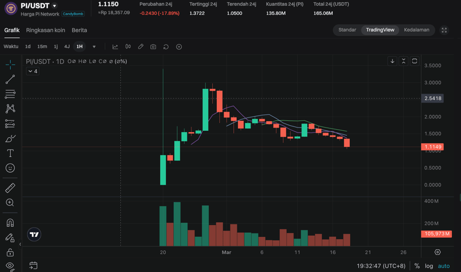This screenshot has height=272, width=461.
Task: Select the brush drawing tool
Action: (10, 138)
